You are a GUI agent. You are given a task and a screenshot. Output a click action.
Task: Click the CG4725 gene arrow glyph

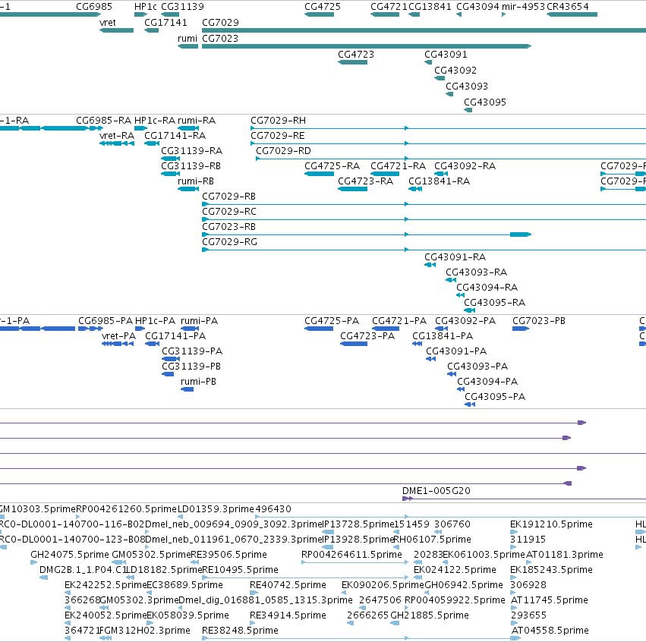point(320,15)
